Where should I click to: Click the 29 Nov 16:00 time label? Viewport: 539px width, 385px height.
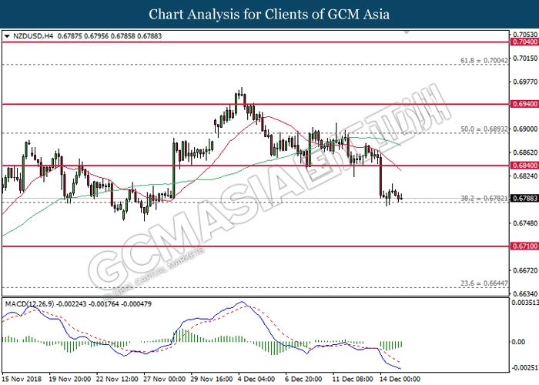[x=212, y=379]
